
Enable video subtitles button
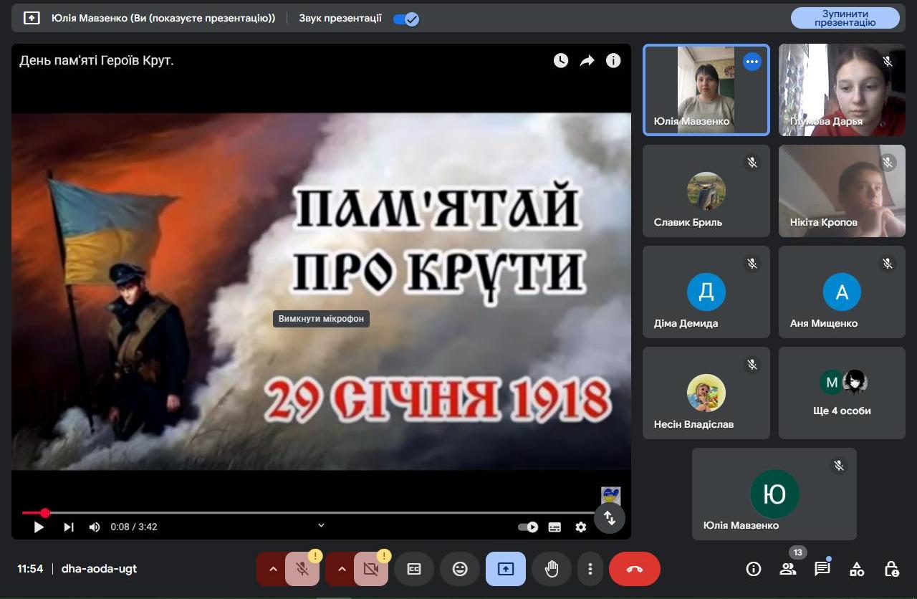(x=554, y=527)
